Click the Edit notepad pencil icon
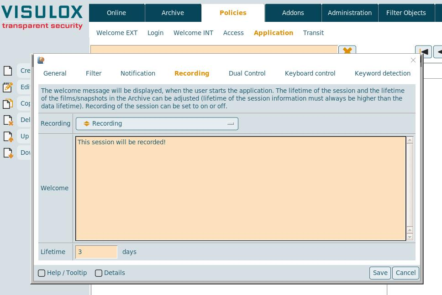The image size is (442, 295). click(x=8, y=87)
